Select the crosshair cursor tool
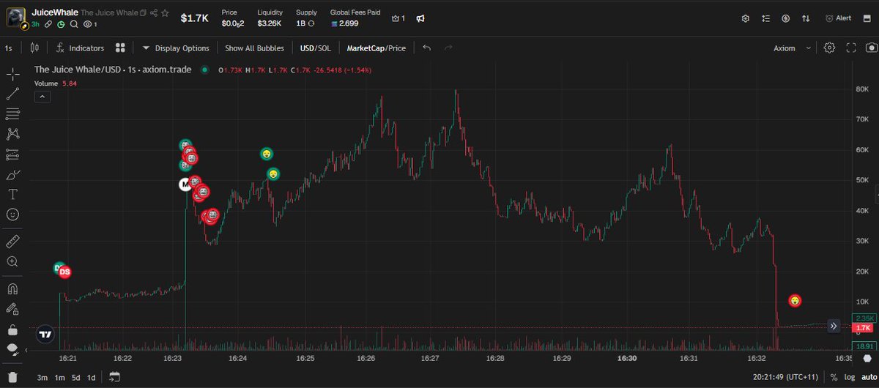This screenshot has height=388, width=879. (x=12, y=75)
